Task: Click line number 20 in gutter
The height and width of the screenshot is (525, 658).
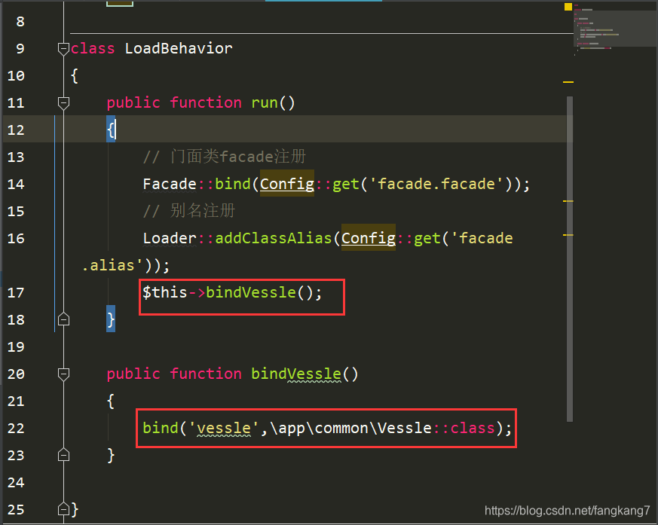Action: (16, 374)
